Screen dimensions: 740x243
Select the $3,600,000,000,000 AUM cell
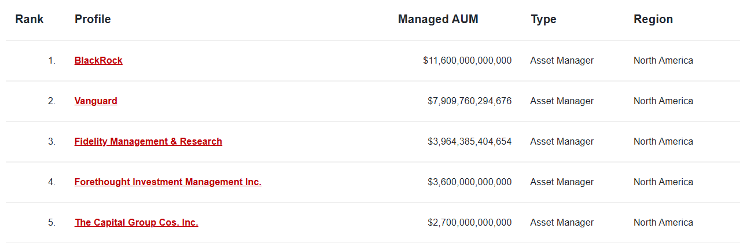pos(469,182)
